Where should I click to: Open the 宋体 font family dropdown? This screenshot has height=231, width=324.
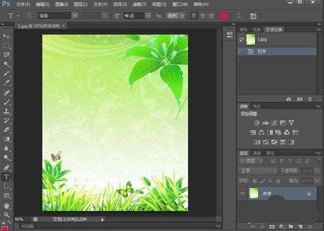[77, 16]
